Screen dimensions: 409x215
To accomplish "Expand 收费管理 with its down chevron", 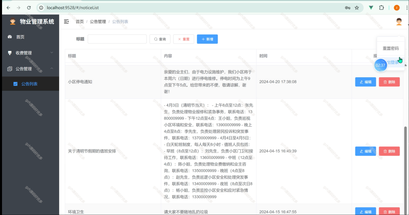I will tap(52, 53).
